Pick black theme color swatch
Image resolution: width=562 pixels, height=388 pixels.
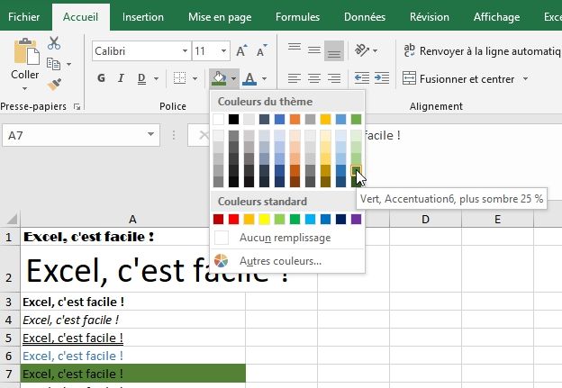(x=233, y=119)
